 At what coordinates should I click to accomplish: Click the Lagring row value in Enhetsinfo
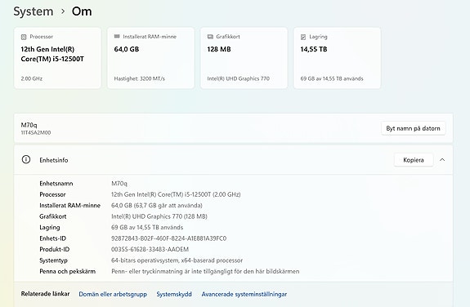(x=147, y=227)
